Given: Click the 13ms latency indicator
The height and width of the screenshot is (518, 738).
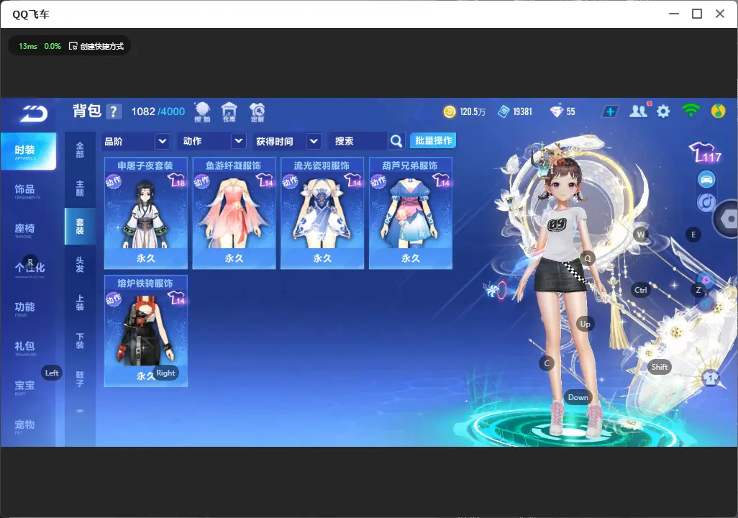Looking at the screenshot, I should tap(28, 46).
